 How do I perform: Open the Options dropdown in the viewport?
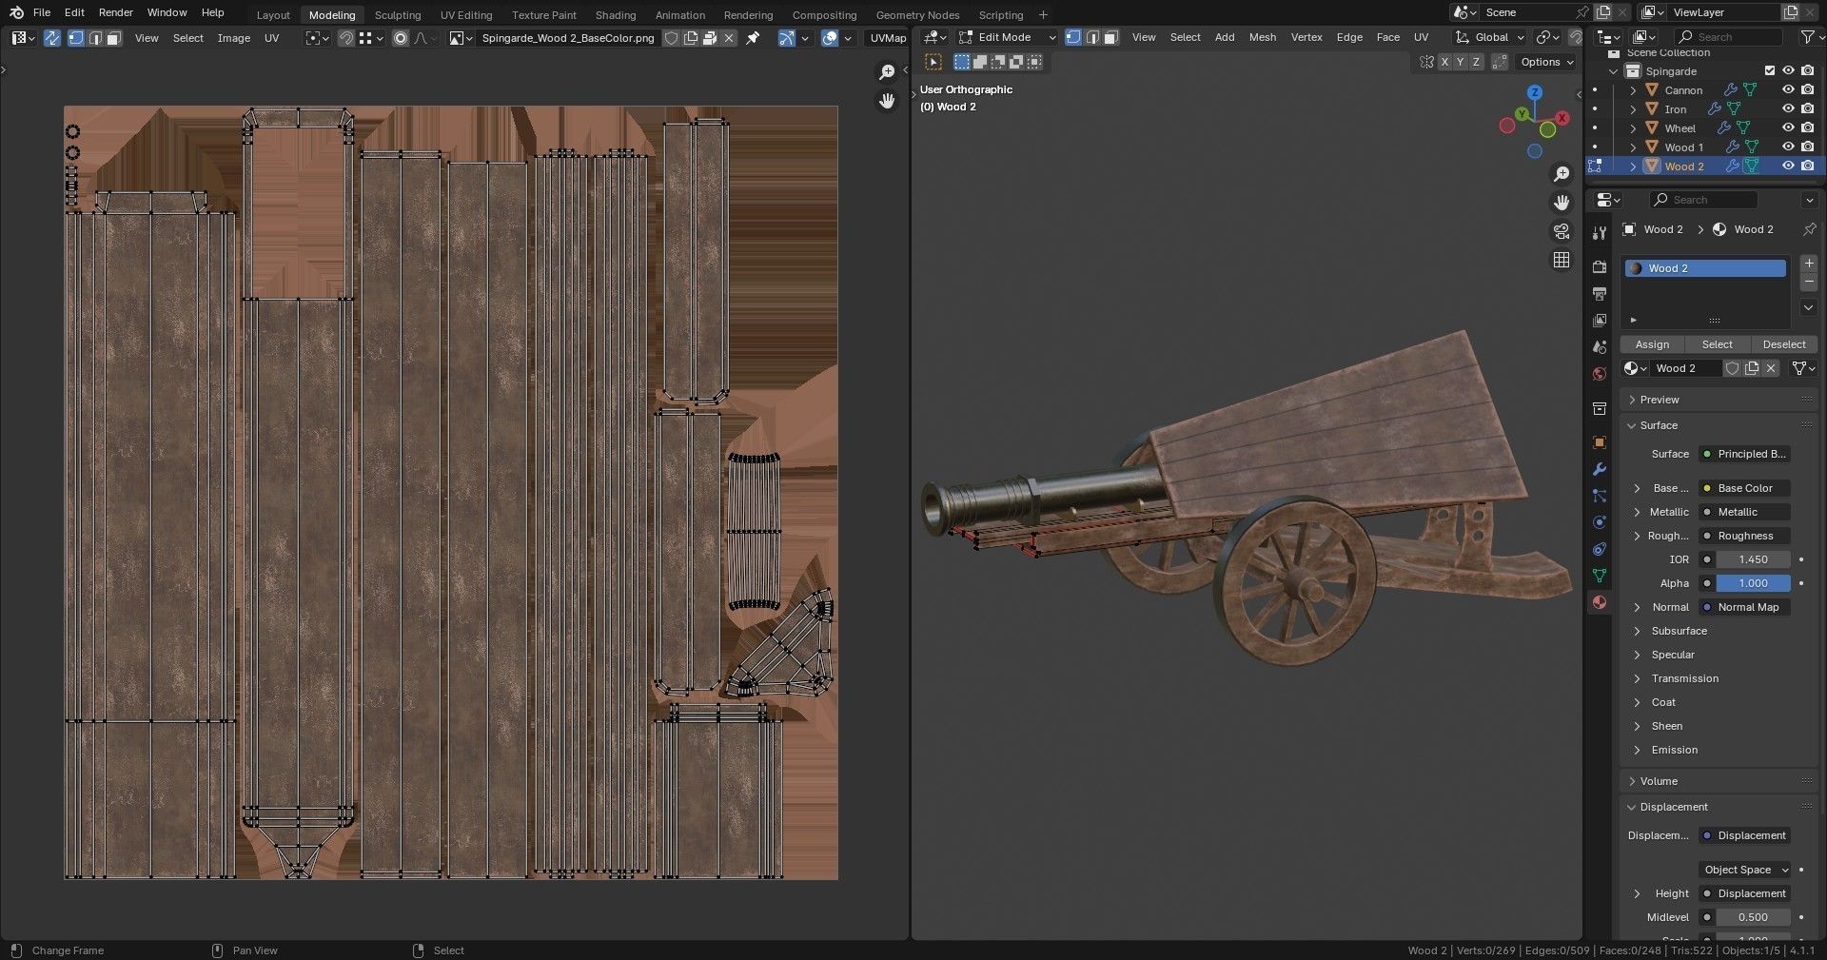click(x=1547, y=62)
